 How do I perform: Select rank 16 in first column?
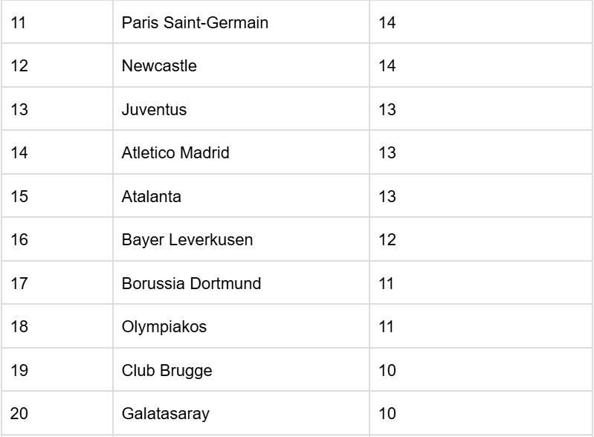(x=19, y=240)
